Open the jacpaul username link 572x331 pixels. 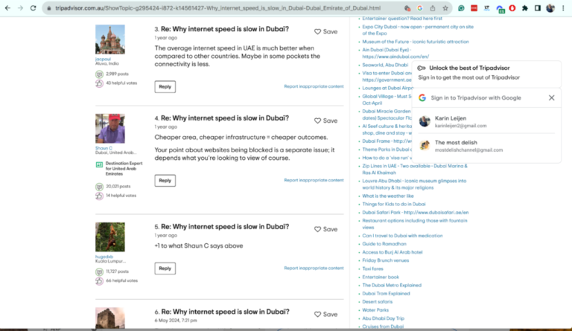[103, 59]
